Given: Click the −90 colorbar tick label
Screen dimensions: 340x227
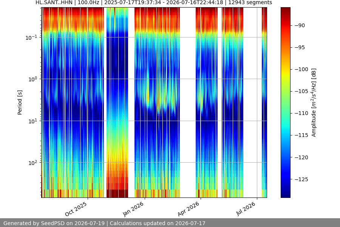Looking at the screenshot, I should (x=300, y=25).
